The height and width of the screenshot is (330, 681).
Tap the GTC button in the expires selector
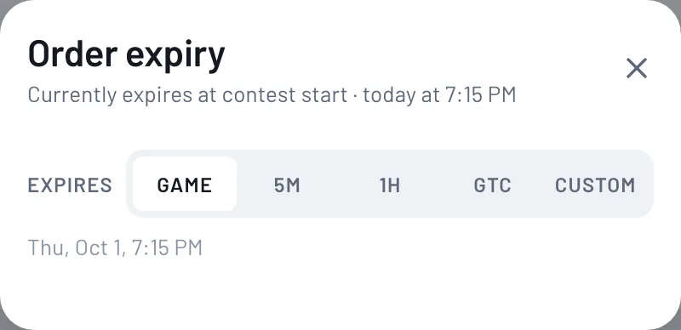pyautogui.click(x=492, y=184)
